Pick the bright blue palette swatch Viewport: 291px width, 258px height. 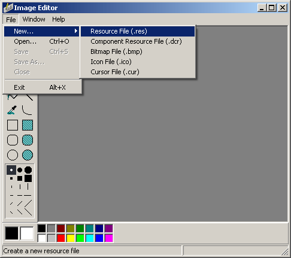coord(99,238)
